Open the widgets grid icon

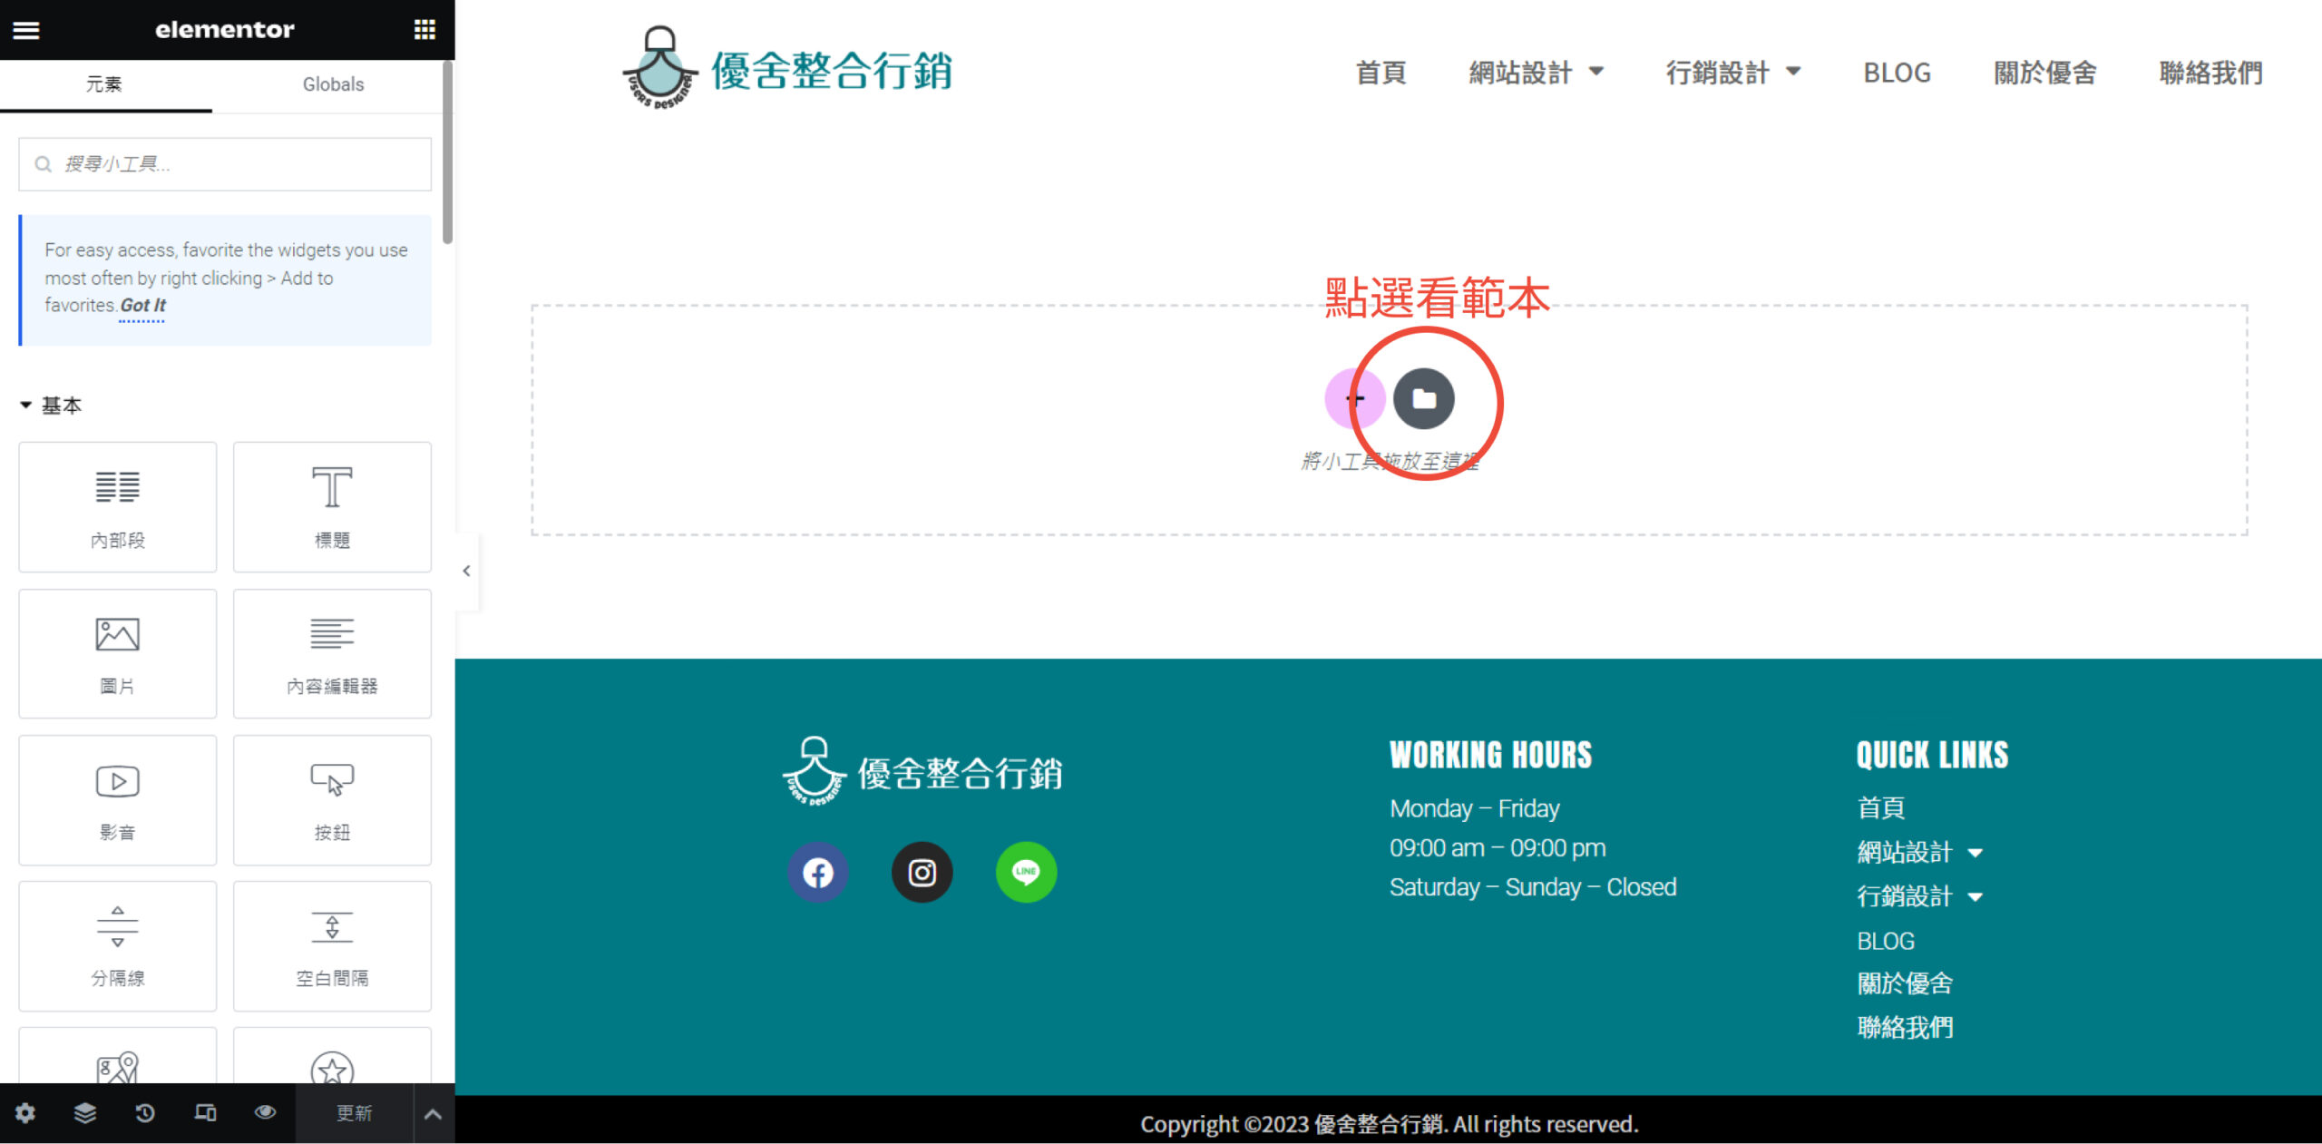[x=424, y=30]
